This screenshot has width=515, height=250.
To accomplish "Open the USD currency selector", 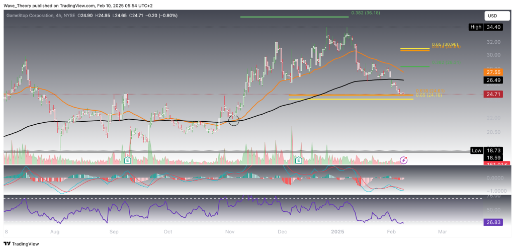I will click(x=493, y=16).
